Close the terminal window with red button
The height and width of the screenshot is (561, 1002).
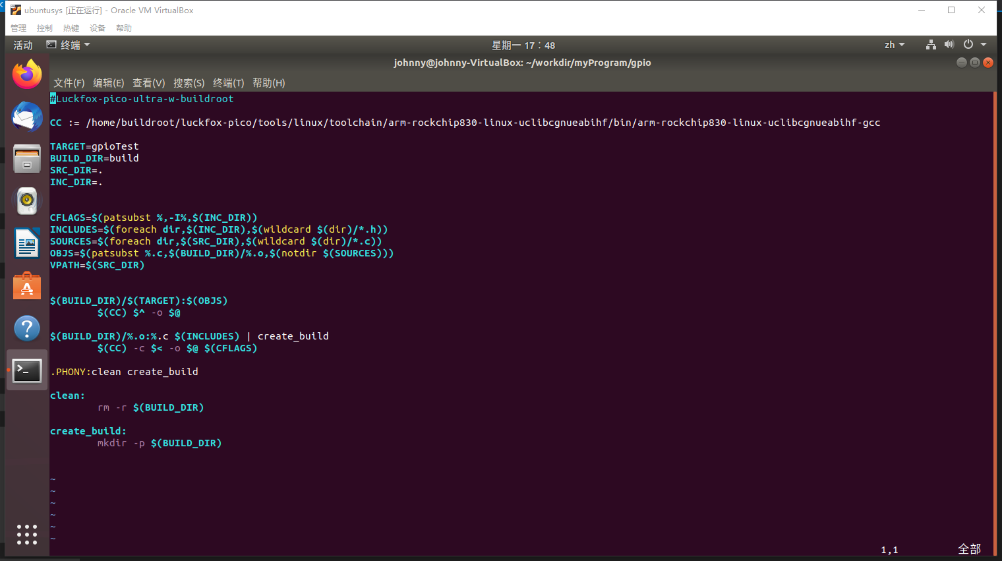[988, 63]
